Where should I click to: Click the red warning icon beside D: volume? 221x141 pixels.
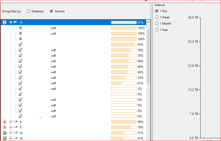[x=5, y=22]
